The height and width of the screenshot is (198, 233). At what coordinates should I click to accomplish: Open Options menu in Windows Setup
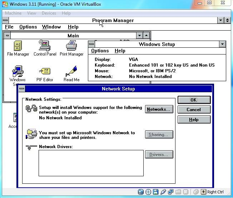coord(100,51)
